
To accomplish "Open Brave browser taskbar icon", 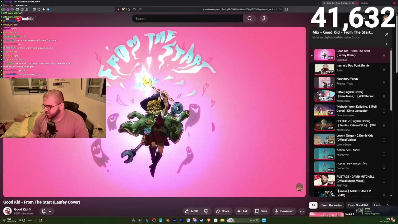I will (209, 220).
